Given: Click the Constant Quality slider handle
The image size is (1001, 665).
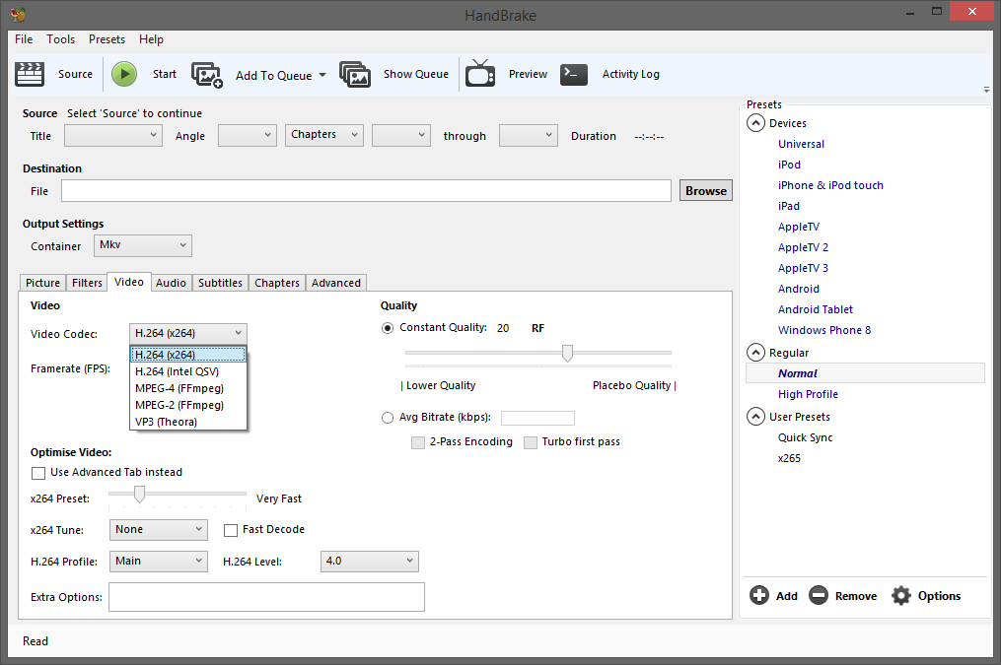Looking at the screenshot, I should pyautogui.click(x=567, y=354).
